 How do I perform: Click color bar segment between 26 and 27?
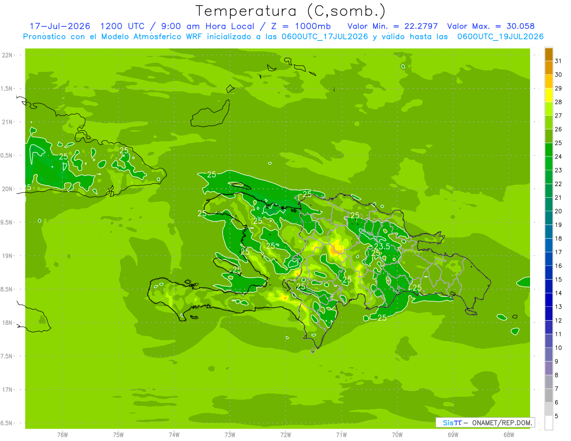point(549,122)
